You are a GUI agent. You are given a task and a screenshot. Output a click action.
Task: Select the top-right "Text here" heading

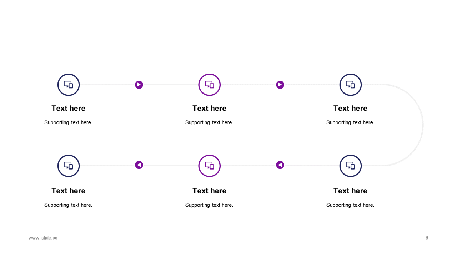[x=351, y=108]
